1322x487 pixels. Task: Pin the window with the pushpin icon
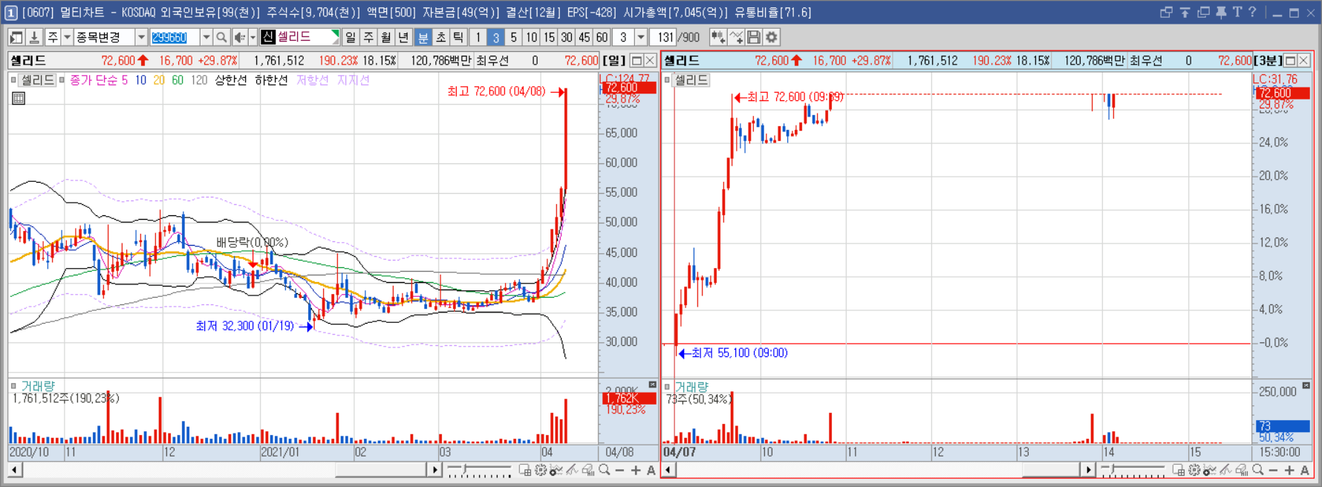1221,12
